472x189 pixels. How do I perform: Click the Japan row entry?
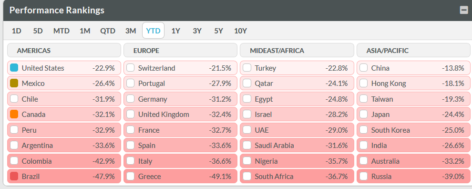[x=413, y=114]
